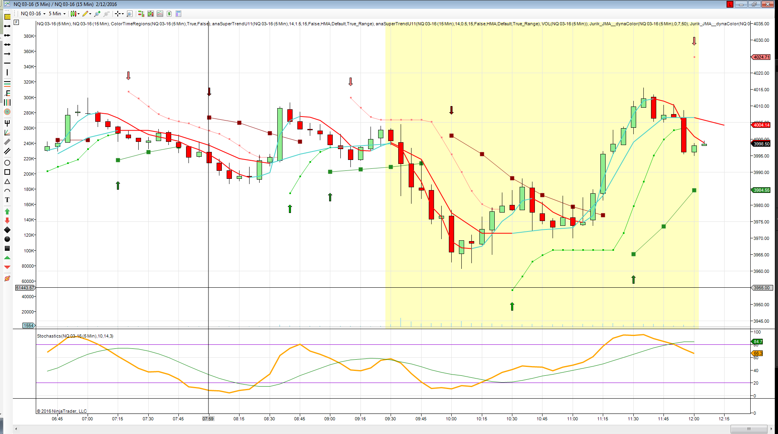Click the chart window title icon

(7, 4)
